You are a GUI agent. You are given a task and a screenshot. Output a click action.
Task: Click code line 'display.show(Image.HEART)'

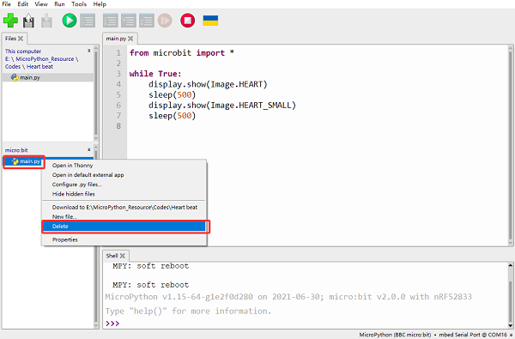pyautogui.click(x=208, y=84)
